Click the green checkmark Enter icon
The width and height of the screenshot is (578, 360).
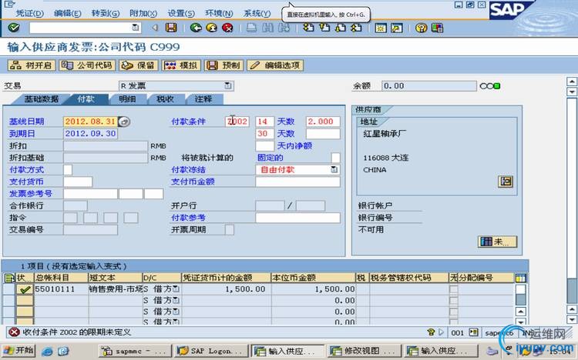pos(14,28)
